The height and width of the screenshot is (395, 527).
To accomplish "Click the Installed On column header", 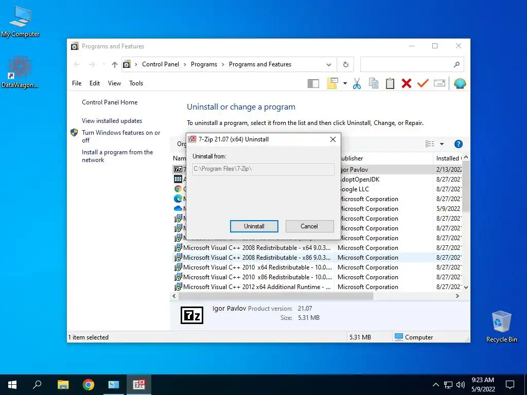I will tap(449, 158).
